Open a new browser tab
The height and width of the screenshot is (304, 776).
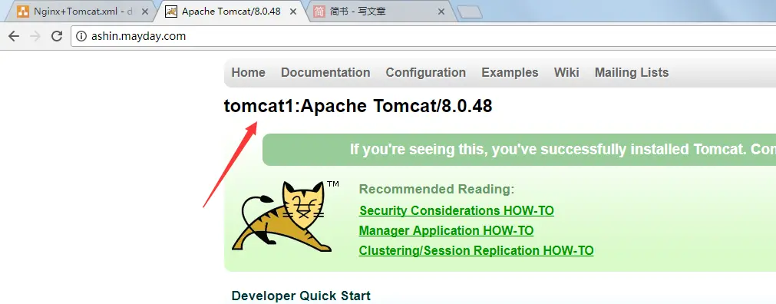pos(469,12)
